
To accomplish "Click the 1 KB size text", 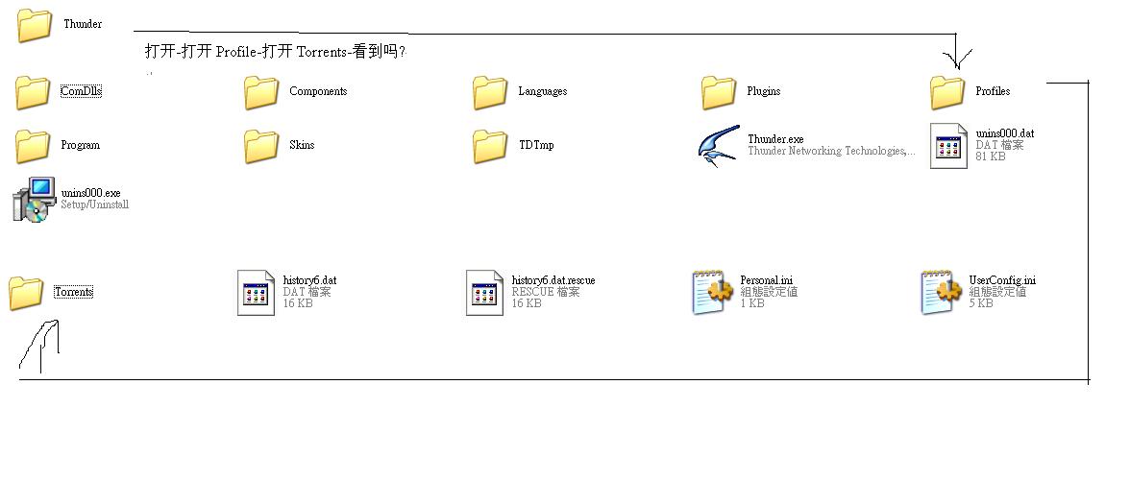I will pyautogui.click(x=751, y=303).
